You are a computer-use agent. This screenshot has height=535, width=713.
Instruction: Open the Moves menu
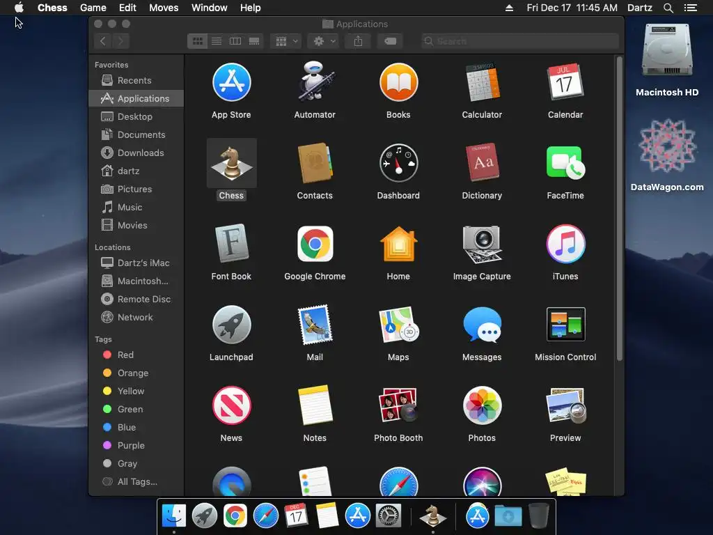tap(164, 8)
